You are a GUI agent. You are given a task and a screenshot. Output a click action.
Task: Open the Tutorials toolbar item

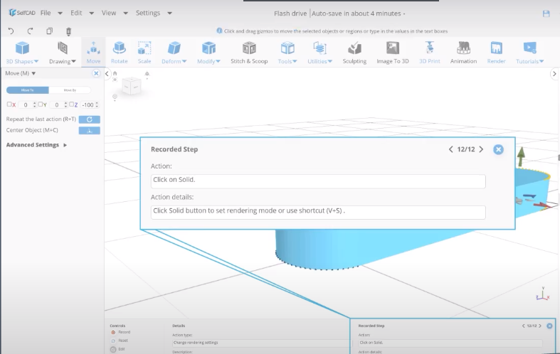tap(529, 53)
